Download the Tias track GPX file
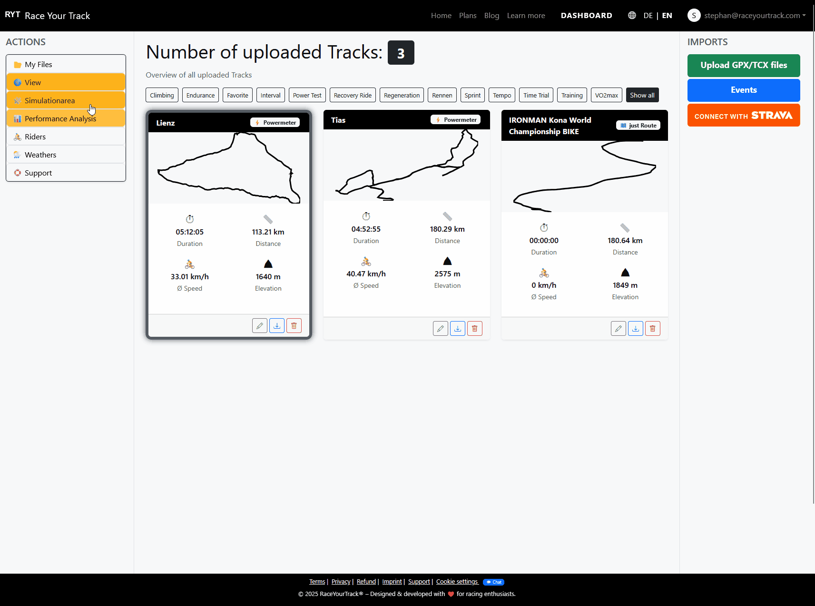 click(x=457, y=328)
